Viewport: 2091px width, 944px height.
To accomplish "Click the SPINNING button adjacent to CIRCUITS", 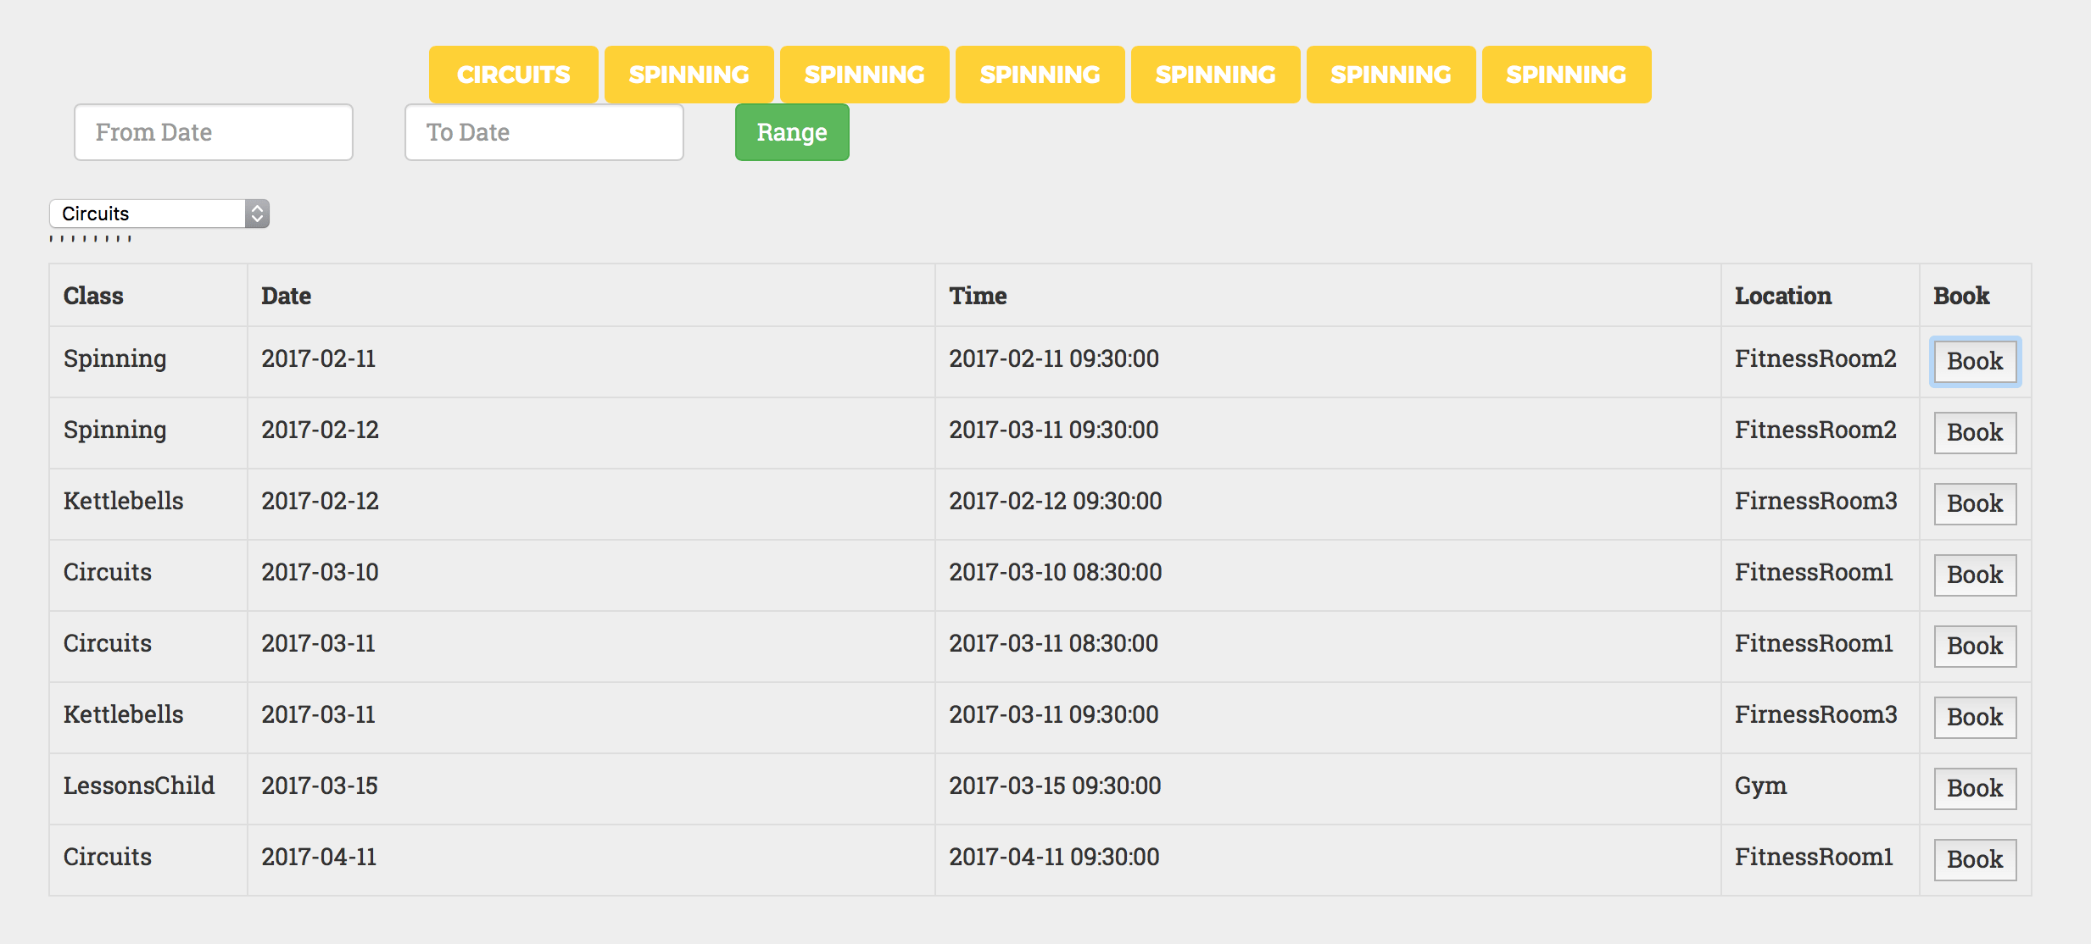I will pos(689,75).
